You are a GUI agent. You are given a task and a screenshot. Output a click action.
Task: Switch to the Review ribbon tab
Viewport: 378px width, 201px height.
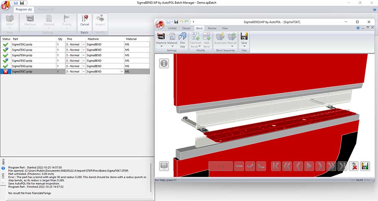pos(212,28)
